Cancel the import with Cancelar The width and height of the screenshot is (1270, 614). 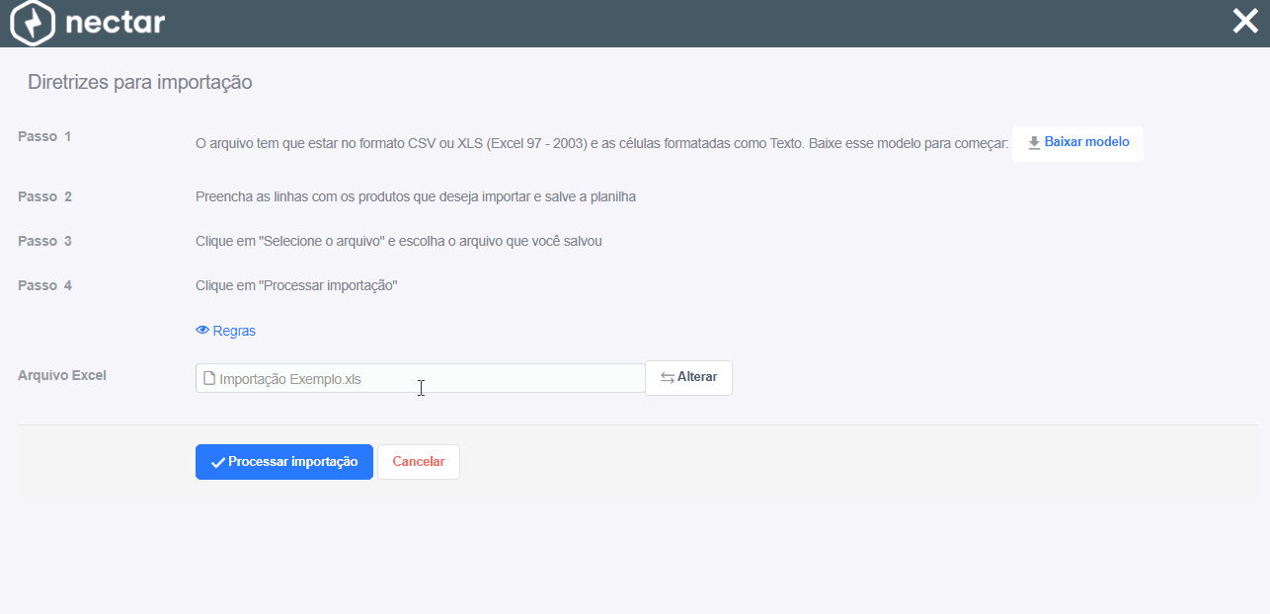419,462
